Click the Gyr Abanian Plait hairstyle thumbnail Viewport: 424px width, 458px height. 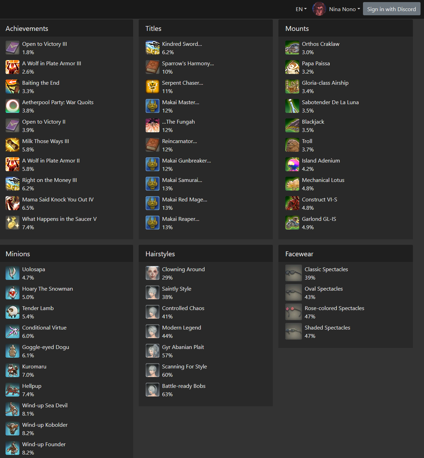153,351
